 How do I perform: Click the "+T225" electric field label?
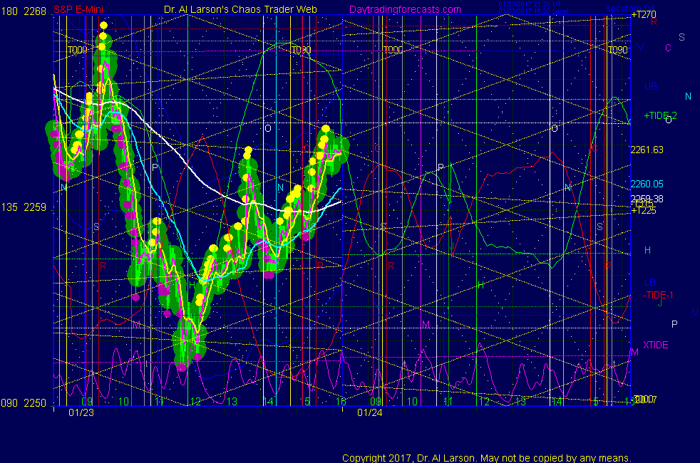tap(644, 211)
